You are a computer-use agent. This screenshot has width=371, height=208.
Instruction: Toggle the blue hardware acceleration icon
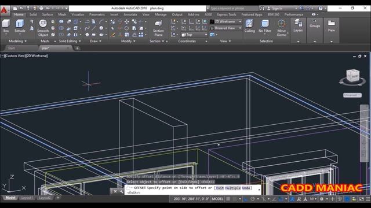click(347, 199)
